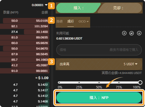Click the slider handle at 100%
Viewport: 145px width, 107px height.
tap(140, 82)
